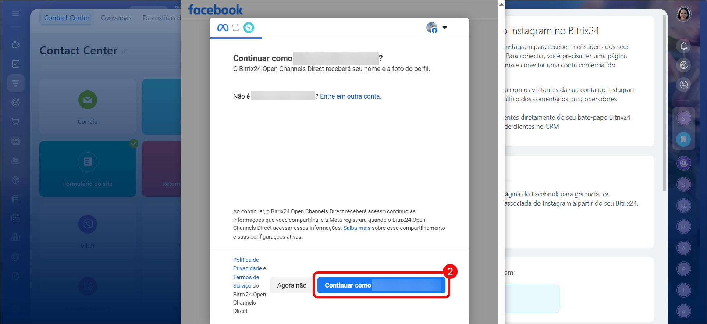This screenshot has height=324, width=707.
Task: Open chat with F avatar
Action: tap(683, 269)
